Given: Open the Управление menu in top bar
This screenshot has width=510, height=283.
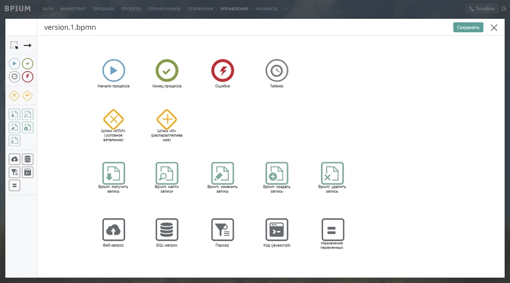Looking at the screenshot, I should click(234, 9).
